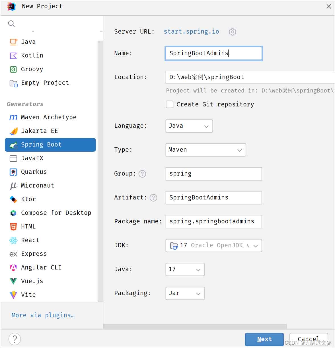Image resolution: width=335 pixels, height=348 pixels.
Task: Click the Compose for Desktop hexagon icon
Action: [x=13, y=213]
